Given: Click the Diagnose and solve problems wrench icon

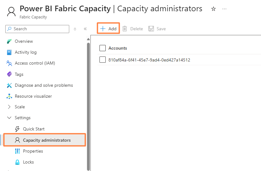Looking at the screenshot, I should [9, 85].
